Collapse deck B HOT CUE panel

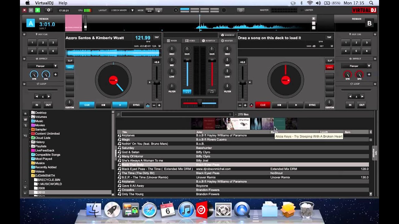374,34
